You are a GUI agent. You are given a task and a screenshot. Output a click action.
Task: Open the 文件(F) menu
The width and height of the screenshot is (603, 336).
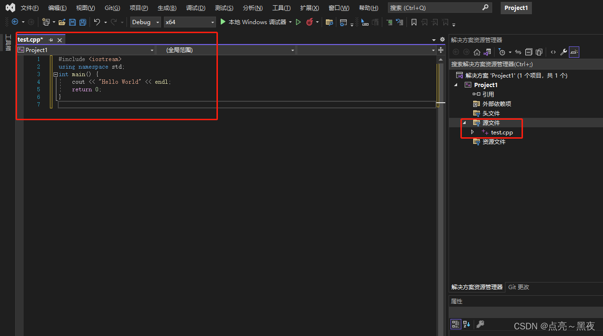tap(30, 8)
